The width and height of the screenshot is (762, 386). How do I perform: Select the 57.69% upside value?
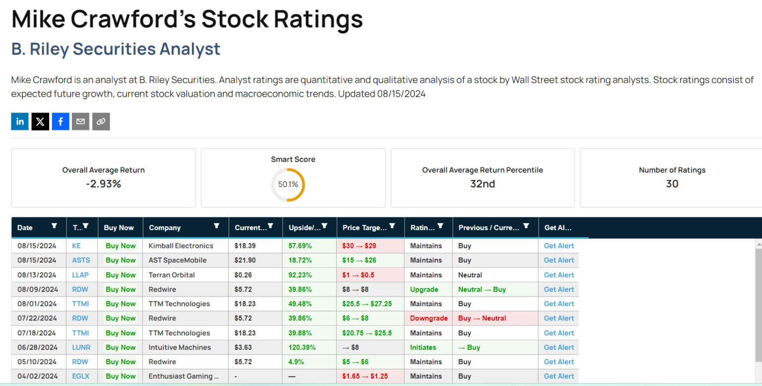coord(300,246)
